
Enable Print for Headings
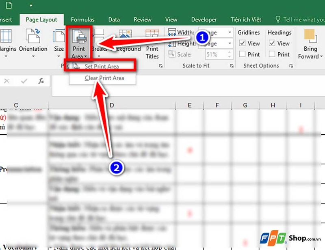(x=273, y=54)
